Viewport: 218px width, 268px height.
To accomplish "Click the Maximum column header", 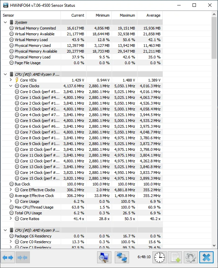I will (x=125, y=15).
